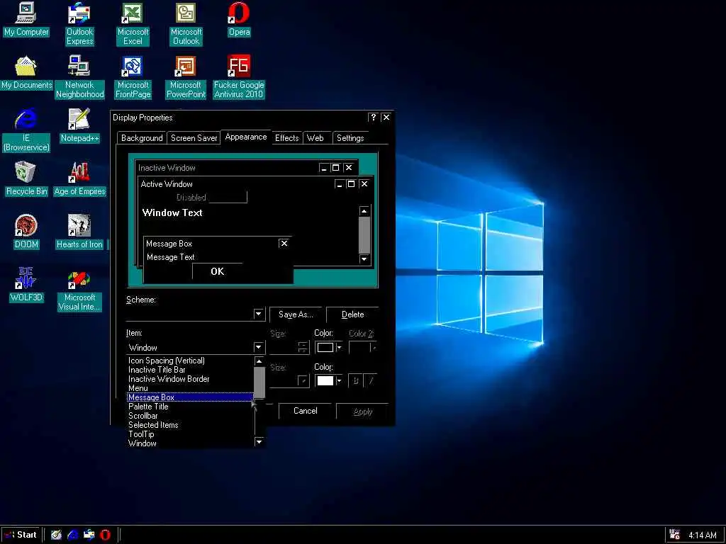Click the Display Properties help question mark
This screenshot has height=544, width=726.
pyautogui.click(x=373, y=118)
